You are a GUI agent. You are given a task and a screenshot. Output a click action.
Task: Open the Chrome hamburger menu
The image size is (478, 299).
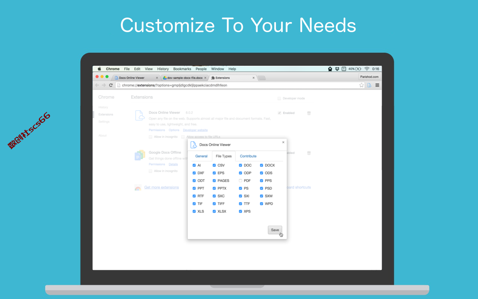(x=377, y=85)
